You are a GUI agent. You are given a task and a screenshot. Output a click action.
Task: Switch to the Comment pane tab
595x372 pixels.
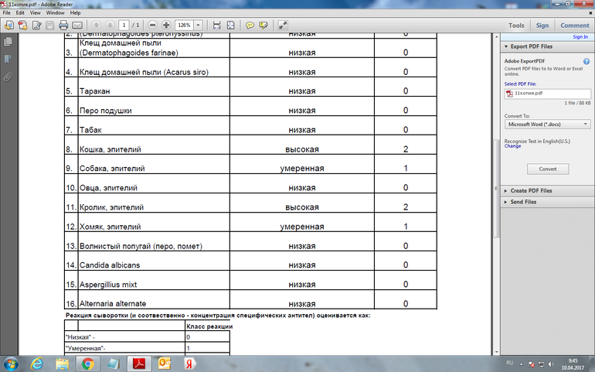click(x=574, y=26)
